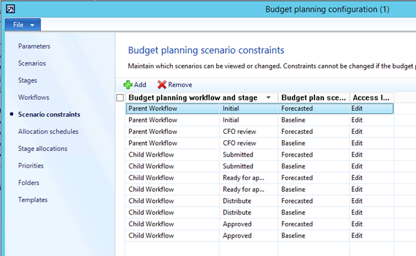
Task: Open the Priorities section
Action: [31, 166]
